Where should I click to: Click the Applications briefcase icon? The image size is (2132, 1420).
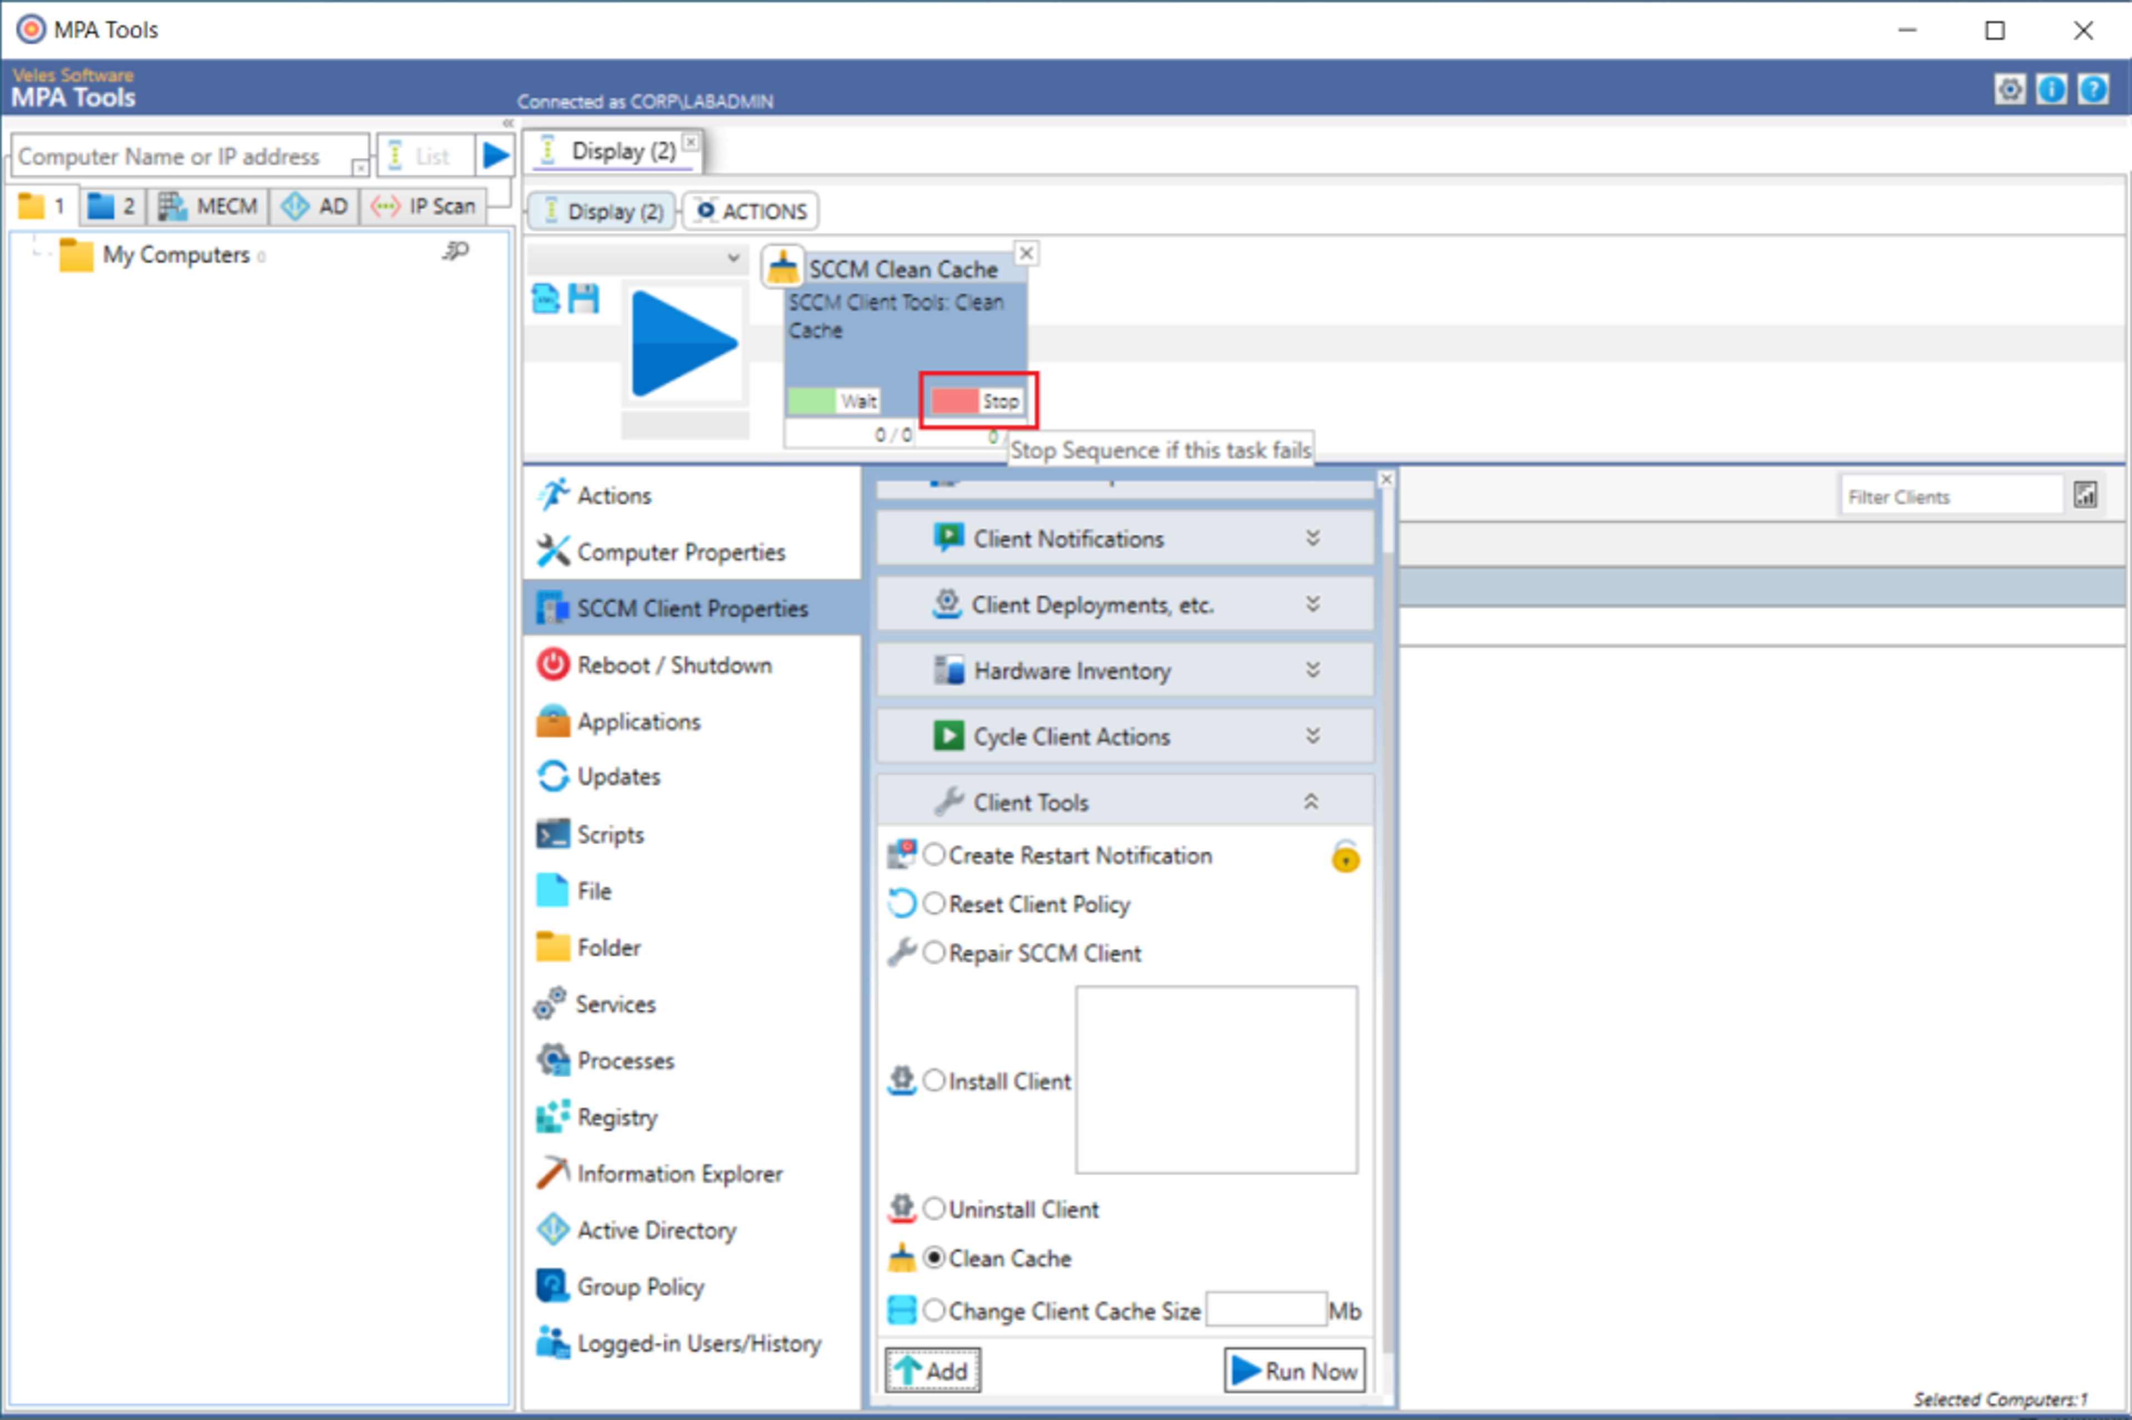(x=552, y=722)
